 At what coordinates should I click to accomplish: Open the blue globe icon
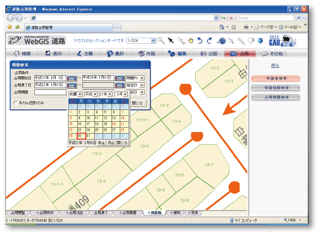(222, 41)
